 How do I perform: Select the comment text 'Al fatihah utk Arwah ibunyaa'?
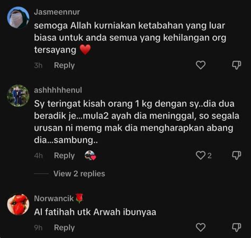click(95, 212)
